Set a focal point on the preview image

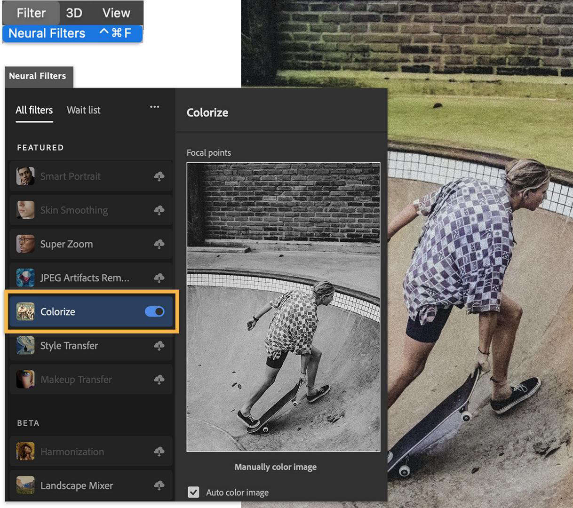click(282, 306)
